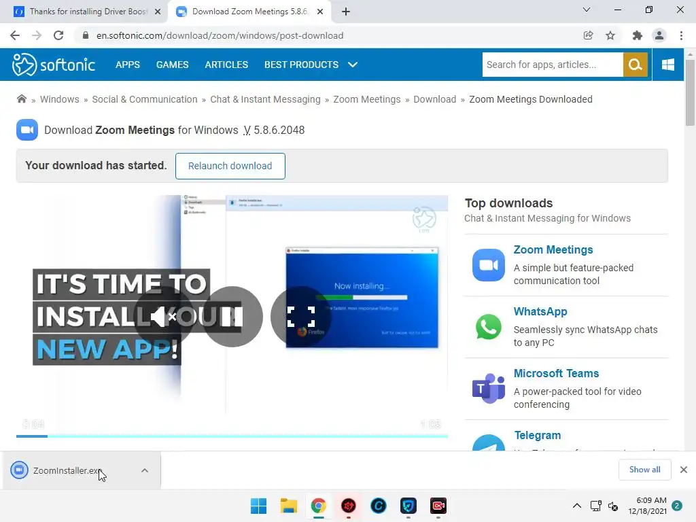View site lock information in address bar

tap(86, 35)
